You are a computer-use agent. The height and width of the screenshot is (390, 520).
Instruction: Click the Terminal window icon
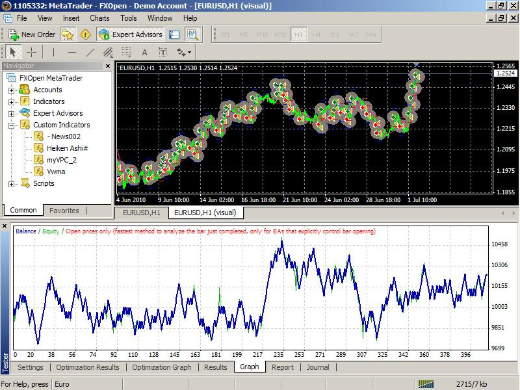(x=174, y=34)
